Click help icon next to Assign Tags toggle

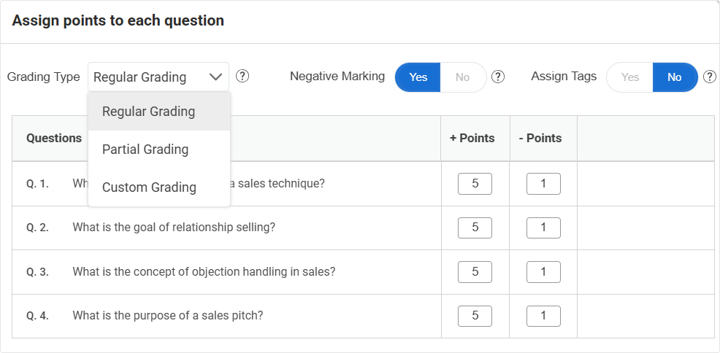tap(709, 77)
